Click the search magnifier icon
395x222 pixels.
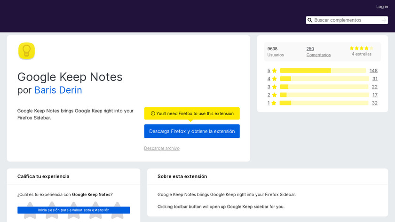(x=310, y=20)
